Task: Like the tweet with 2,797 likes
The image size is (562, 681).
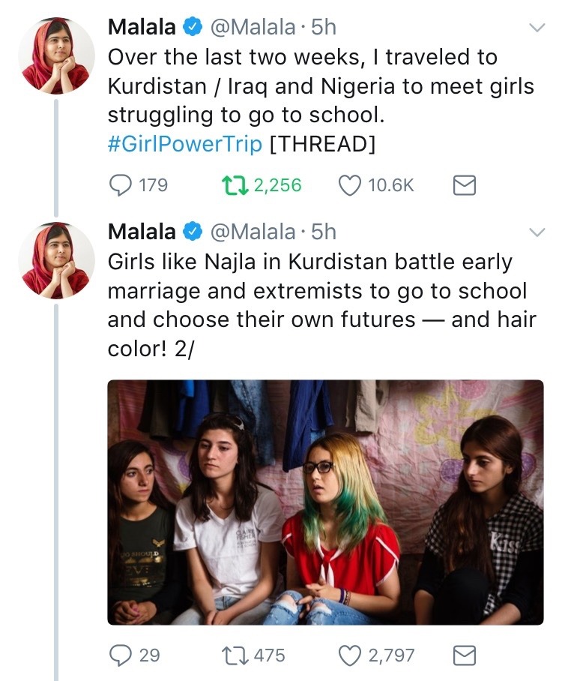Action: coord(351,655)
